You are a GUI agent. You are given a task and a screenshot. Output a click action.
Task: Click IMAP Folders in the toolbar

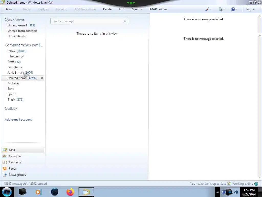tap(158, 9)
